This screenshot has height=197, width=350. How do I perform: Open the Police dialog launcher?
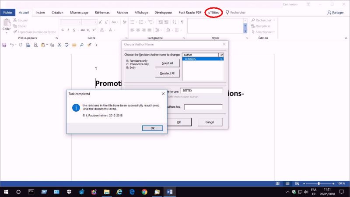click(x=126, y=38)
